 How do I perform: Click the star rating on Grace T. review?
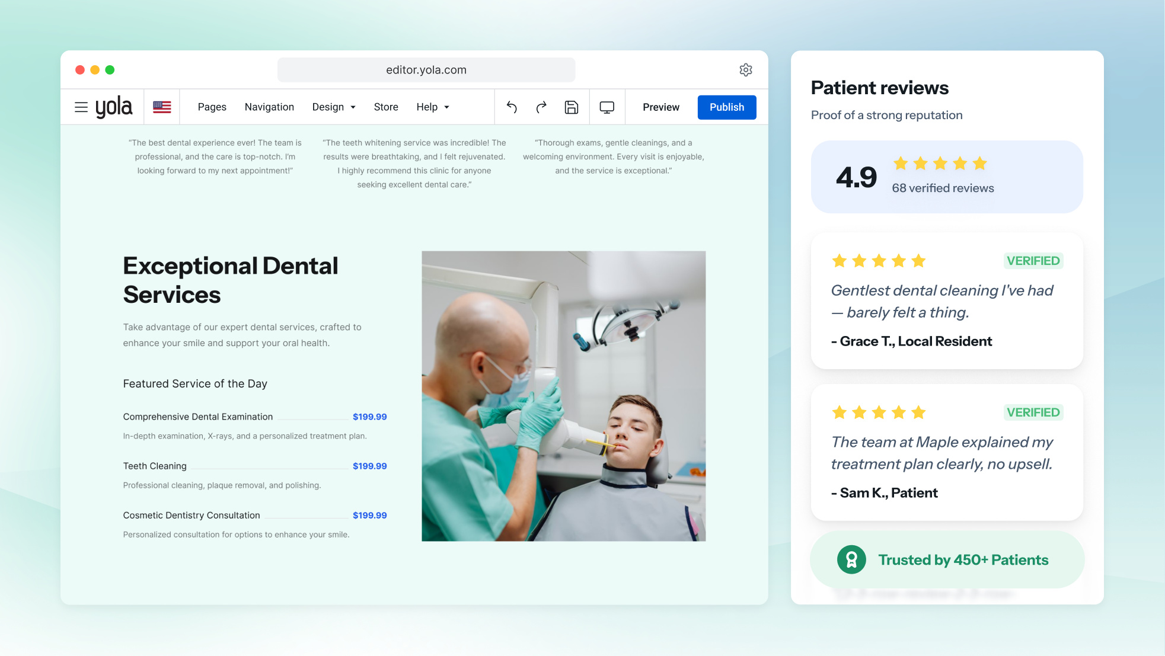[879, 261]
